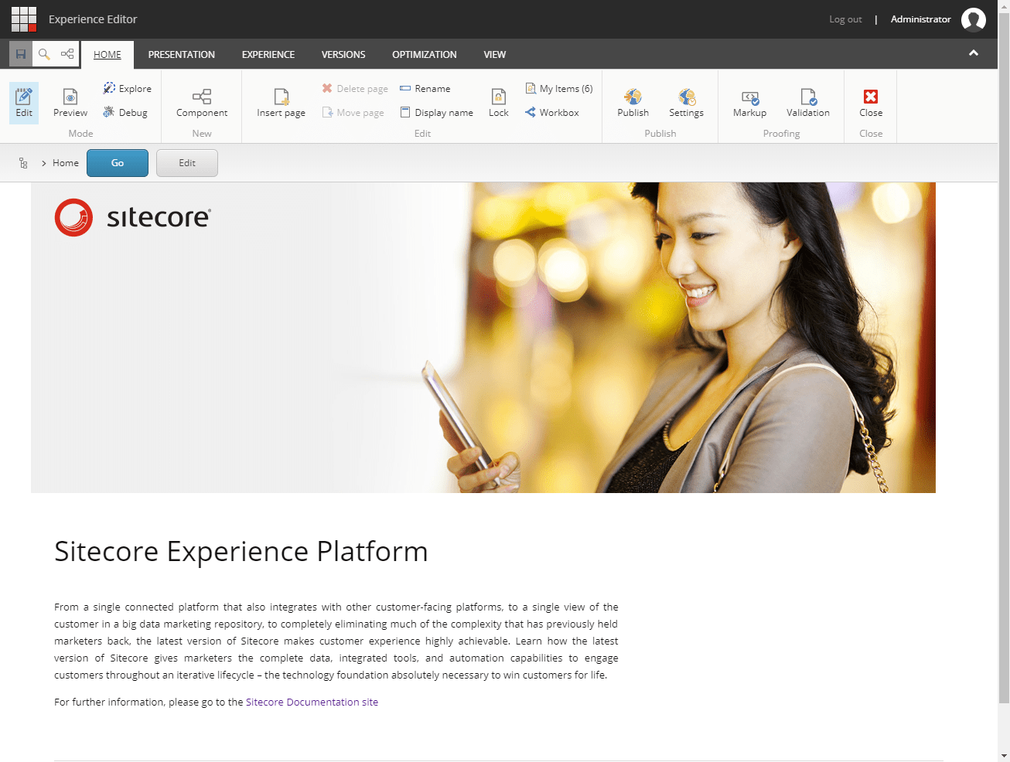Screen dimensions: 1010x762
Task: Open the Presentation tab
Action: coord(182,55)
